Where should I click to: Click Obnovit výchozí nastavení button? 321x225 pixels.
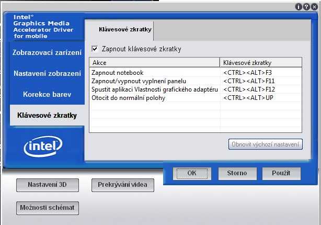coord(266,144)
